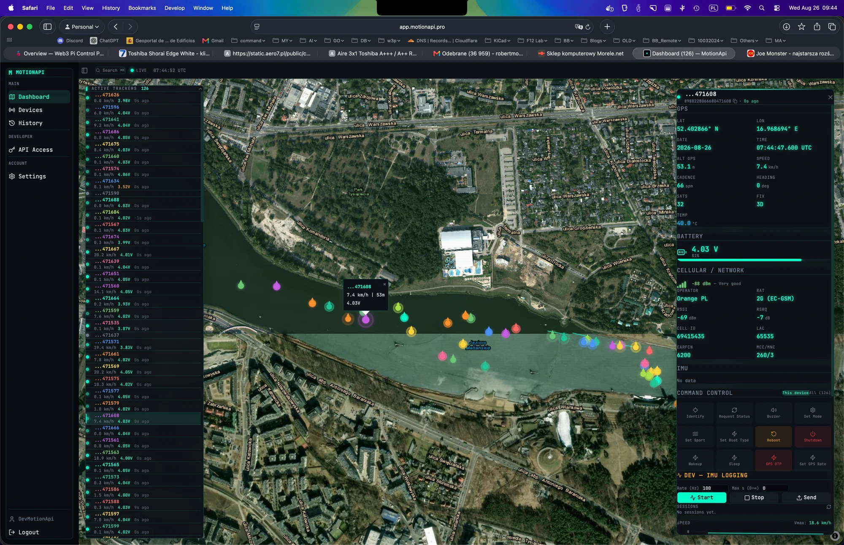The width and height of the screenshot is (844, 545).
Task: Click the Max s input field
Action: tap(774, 488)
